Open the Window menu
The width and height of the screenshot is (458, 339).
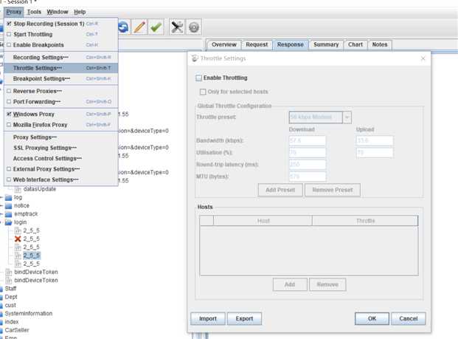[58, 12]
